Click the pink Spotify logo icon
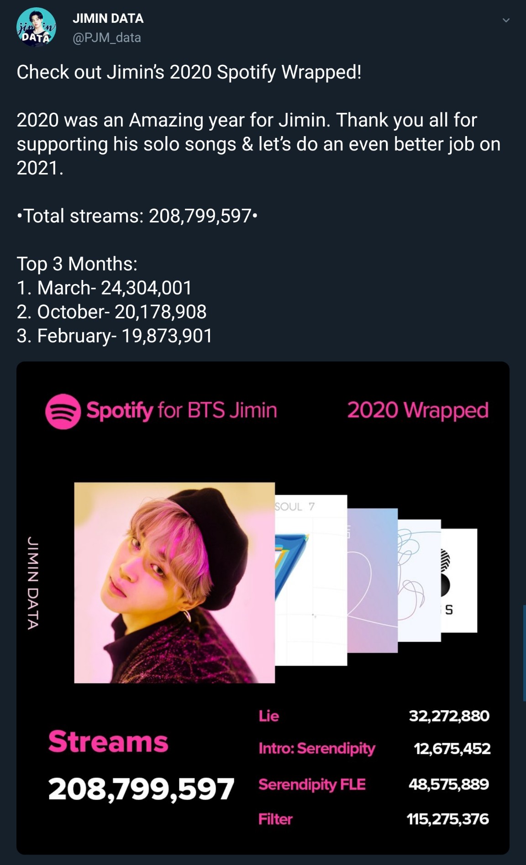This screenshot has width=526, height=865. coord(63,411)
